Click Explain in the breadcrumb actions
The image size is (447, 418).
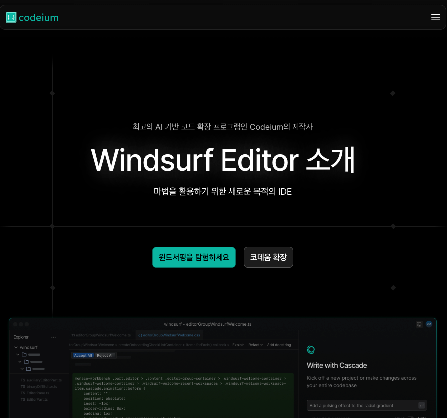tap(238, 345)
